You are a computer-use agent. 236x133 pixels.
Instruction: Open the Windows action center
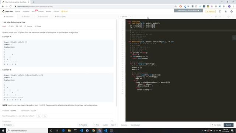pos(232,130)
